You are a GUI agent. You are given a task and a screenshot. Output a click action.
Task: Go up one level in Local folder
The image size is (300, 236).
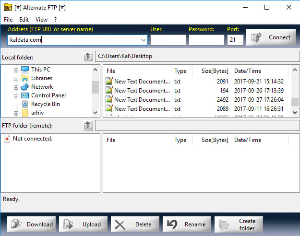pyautogui.click(x=88, y=57)
